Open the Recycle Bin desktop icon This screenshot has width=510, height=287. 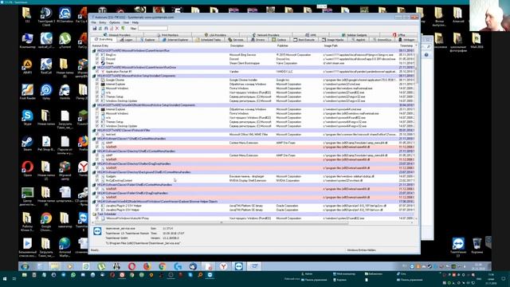point(477,246)
